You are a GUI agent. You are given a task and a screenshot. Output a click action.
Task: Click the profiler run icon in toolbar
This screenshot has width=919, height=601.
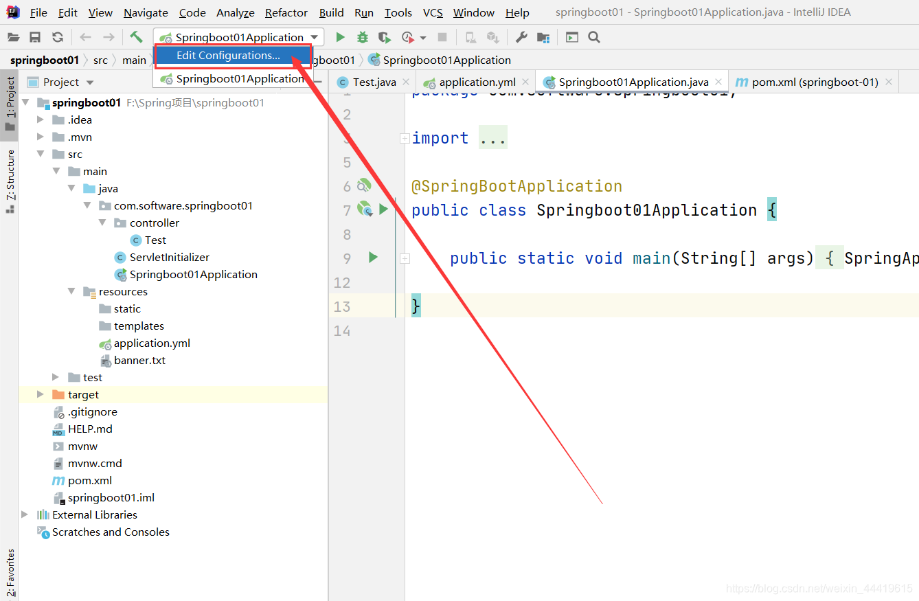tap(408, 37)
